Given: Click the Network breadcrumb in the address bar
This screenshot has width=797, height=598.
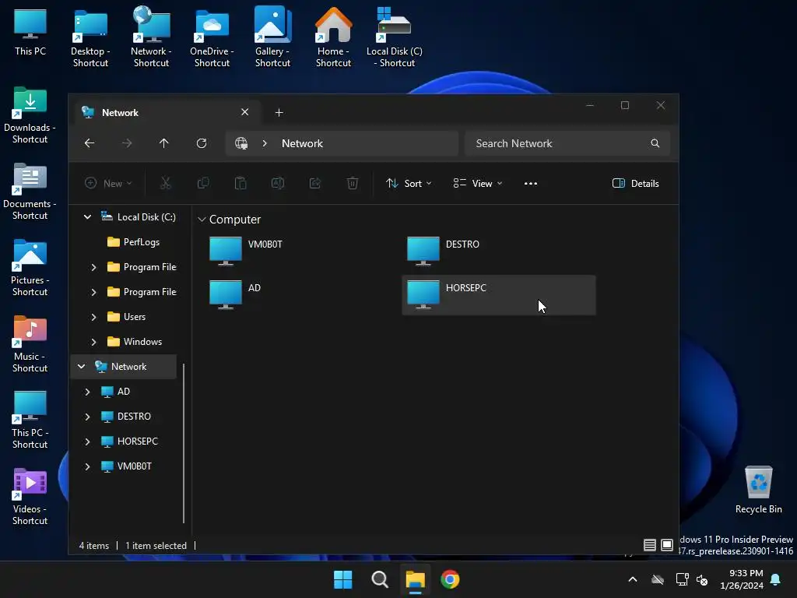Looking at the screenshot, I should 303,143.
